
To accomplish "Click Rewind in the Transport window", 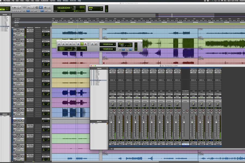I will [67, 44].
